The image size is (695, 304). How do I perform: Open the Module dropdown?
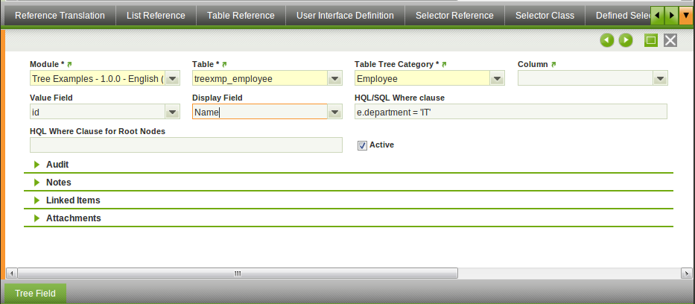pos(171,79)
